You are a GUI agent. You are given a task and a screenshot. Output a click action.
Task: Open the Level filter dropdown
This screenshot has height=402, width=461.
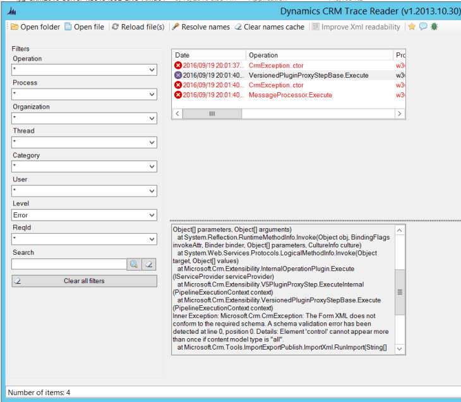[152, 216]
